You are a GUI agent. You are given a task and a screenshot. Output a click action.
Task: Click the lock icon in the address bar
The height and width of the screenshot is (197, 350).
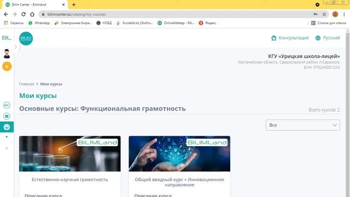point(43,14)
